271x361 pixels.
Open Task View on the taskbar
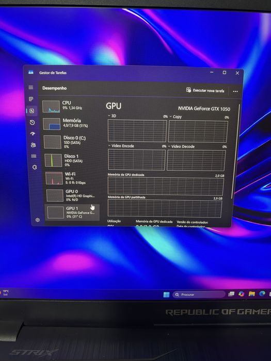(x=231, y=294)
